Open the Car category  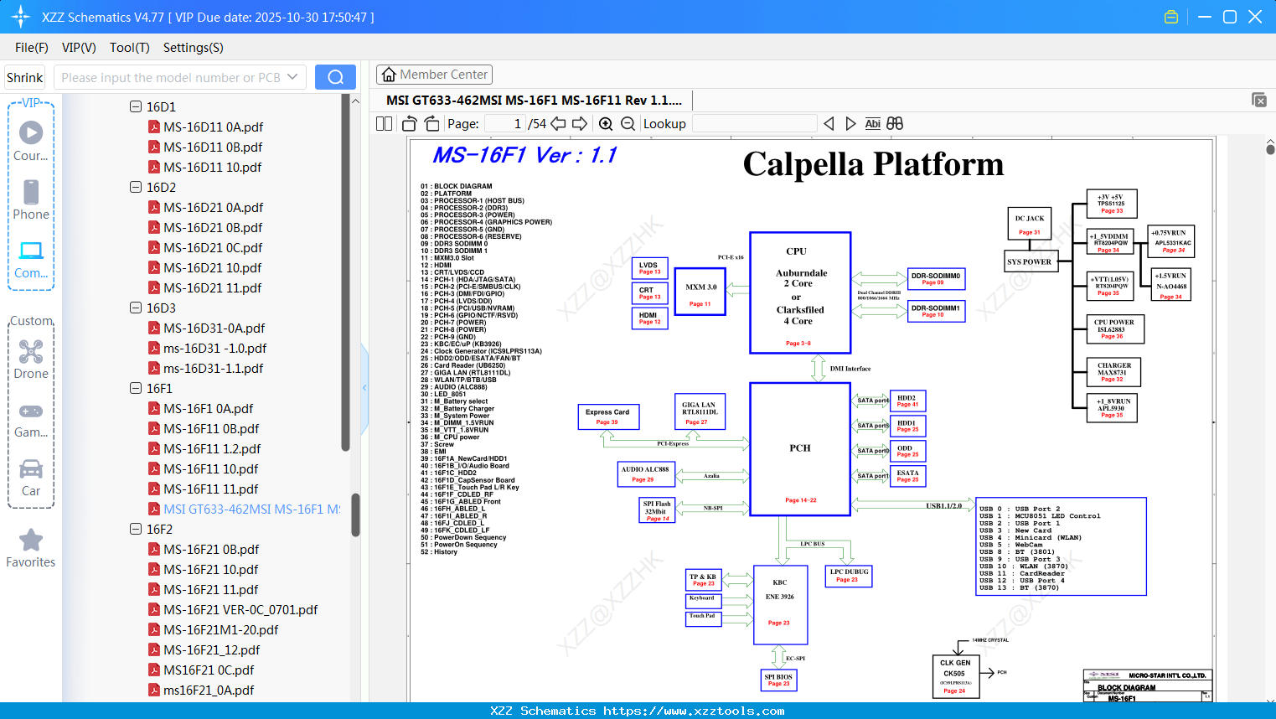click(31, 478)
